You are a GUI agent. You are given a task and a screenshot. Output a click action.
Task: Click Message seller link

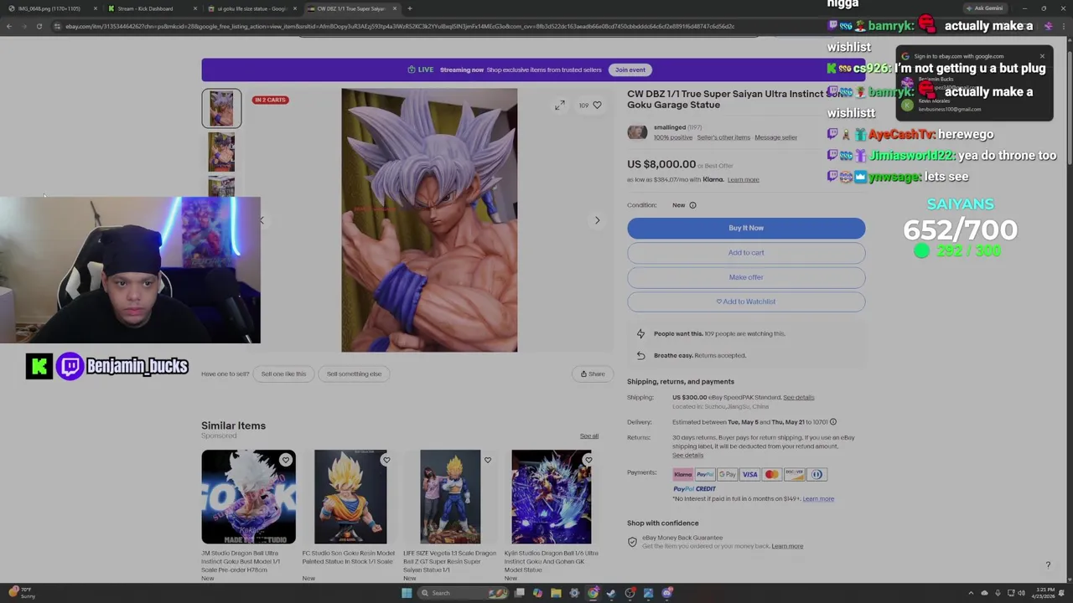point(776,137)
